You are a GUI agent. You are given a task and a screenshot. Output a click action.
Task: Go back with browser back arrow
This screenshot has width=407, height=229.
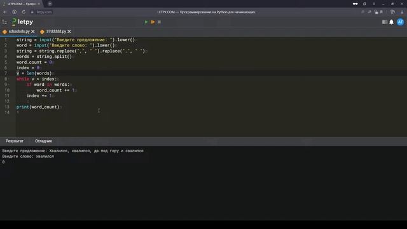5,12
